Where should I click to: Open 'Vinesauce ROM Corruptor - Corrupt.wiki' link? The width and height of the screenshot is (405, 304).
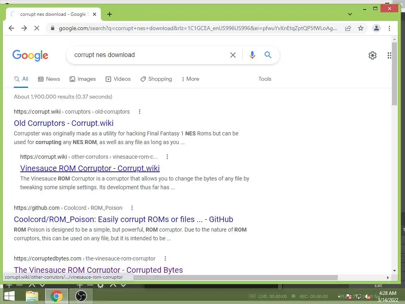click(x=90, y=168)
